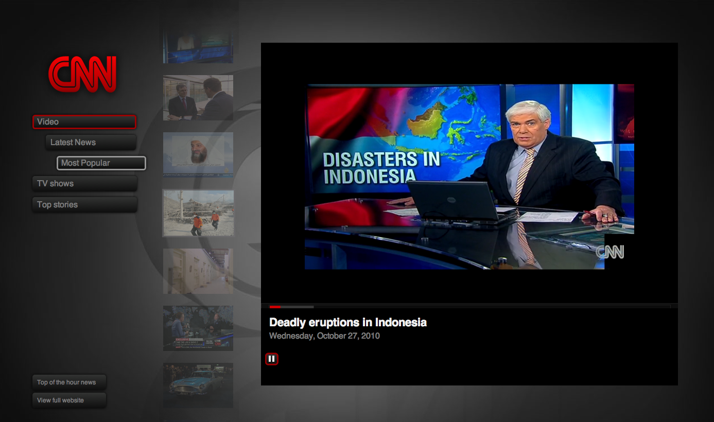Click the Wednesday, October 27, 2010 date
Screen dimensions: 714x422
click(x=324, y=336)
